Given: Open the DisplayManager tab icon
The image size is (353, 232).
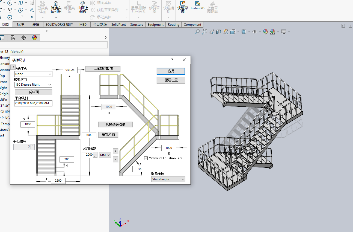Looking at the screenshot, I should pos(34,38).
